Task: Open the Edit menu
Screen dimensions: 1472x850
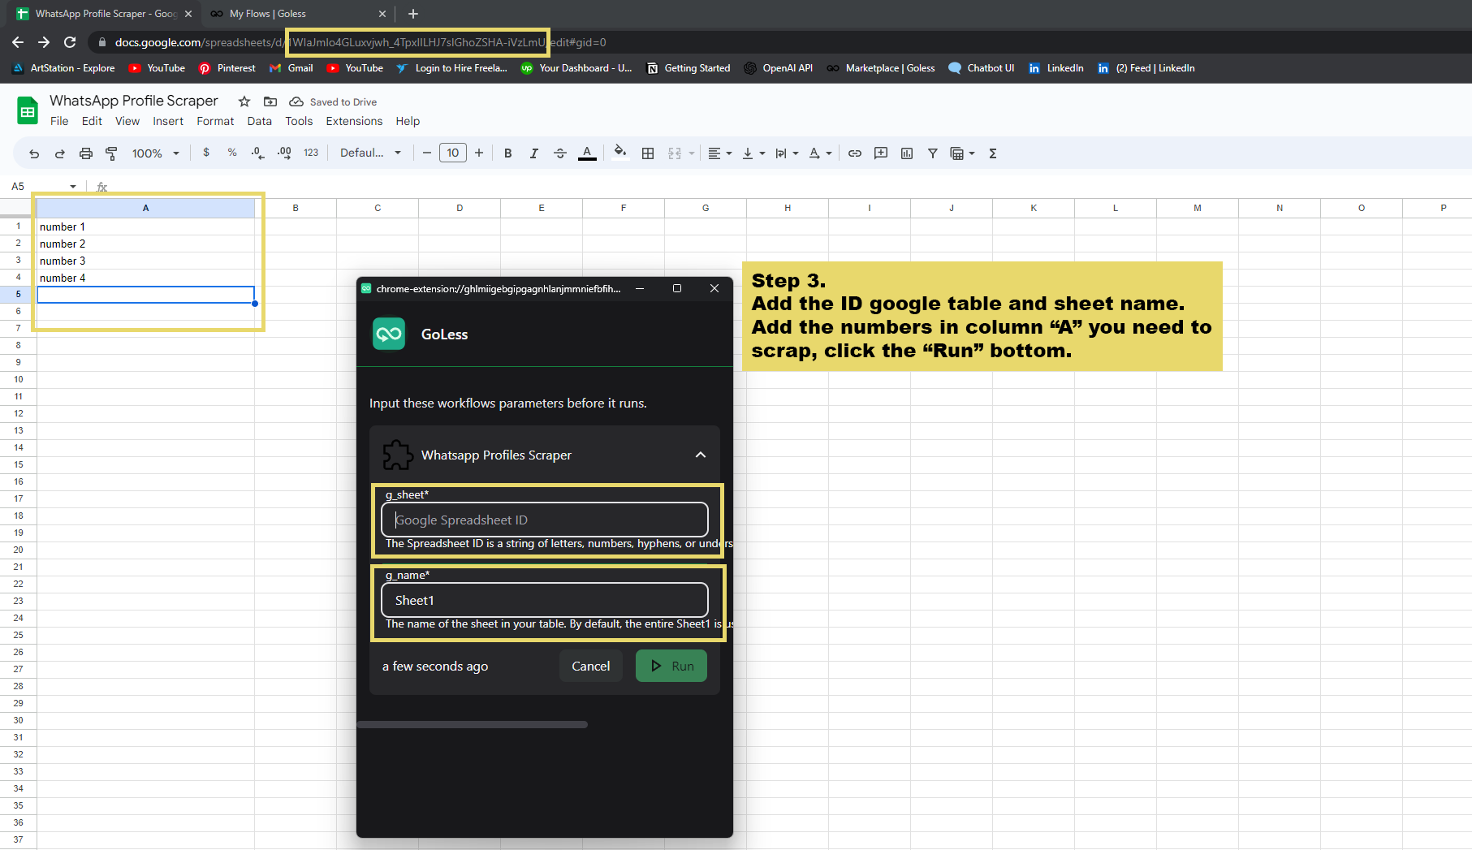Action: pos(92,121)
